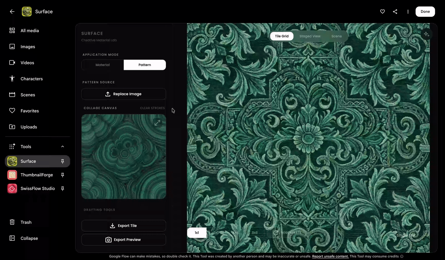Collapse the sidebar
This screenshot has width=445, height=260.
click(x=38, y=238)
